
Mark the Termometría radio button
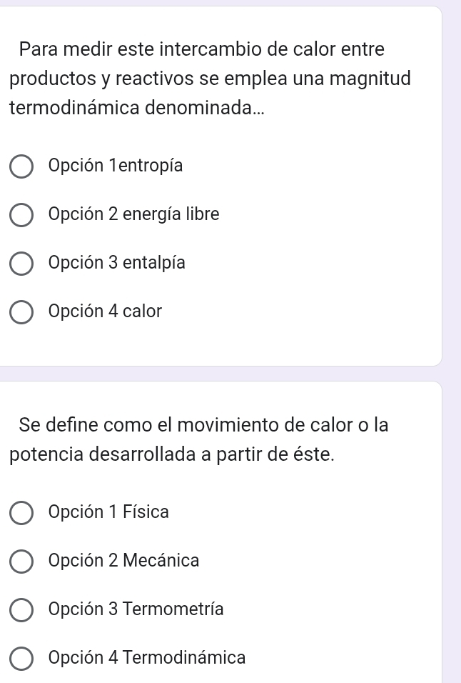click(x=21, y=609)
